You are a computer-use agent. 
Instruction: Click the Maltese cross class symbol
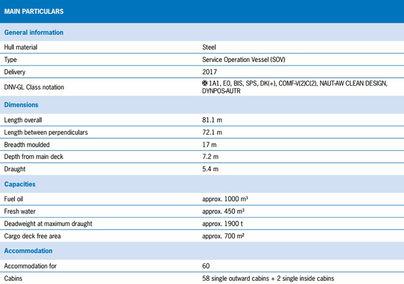(x=205, y=84)
